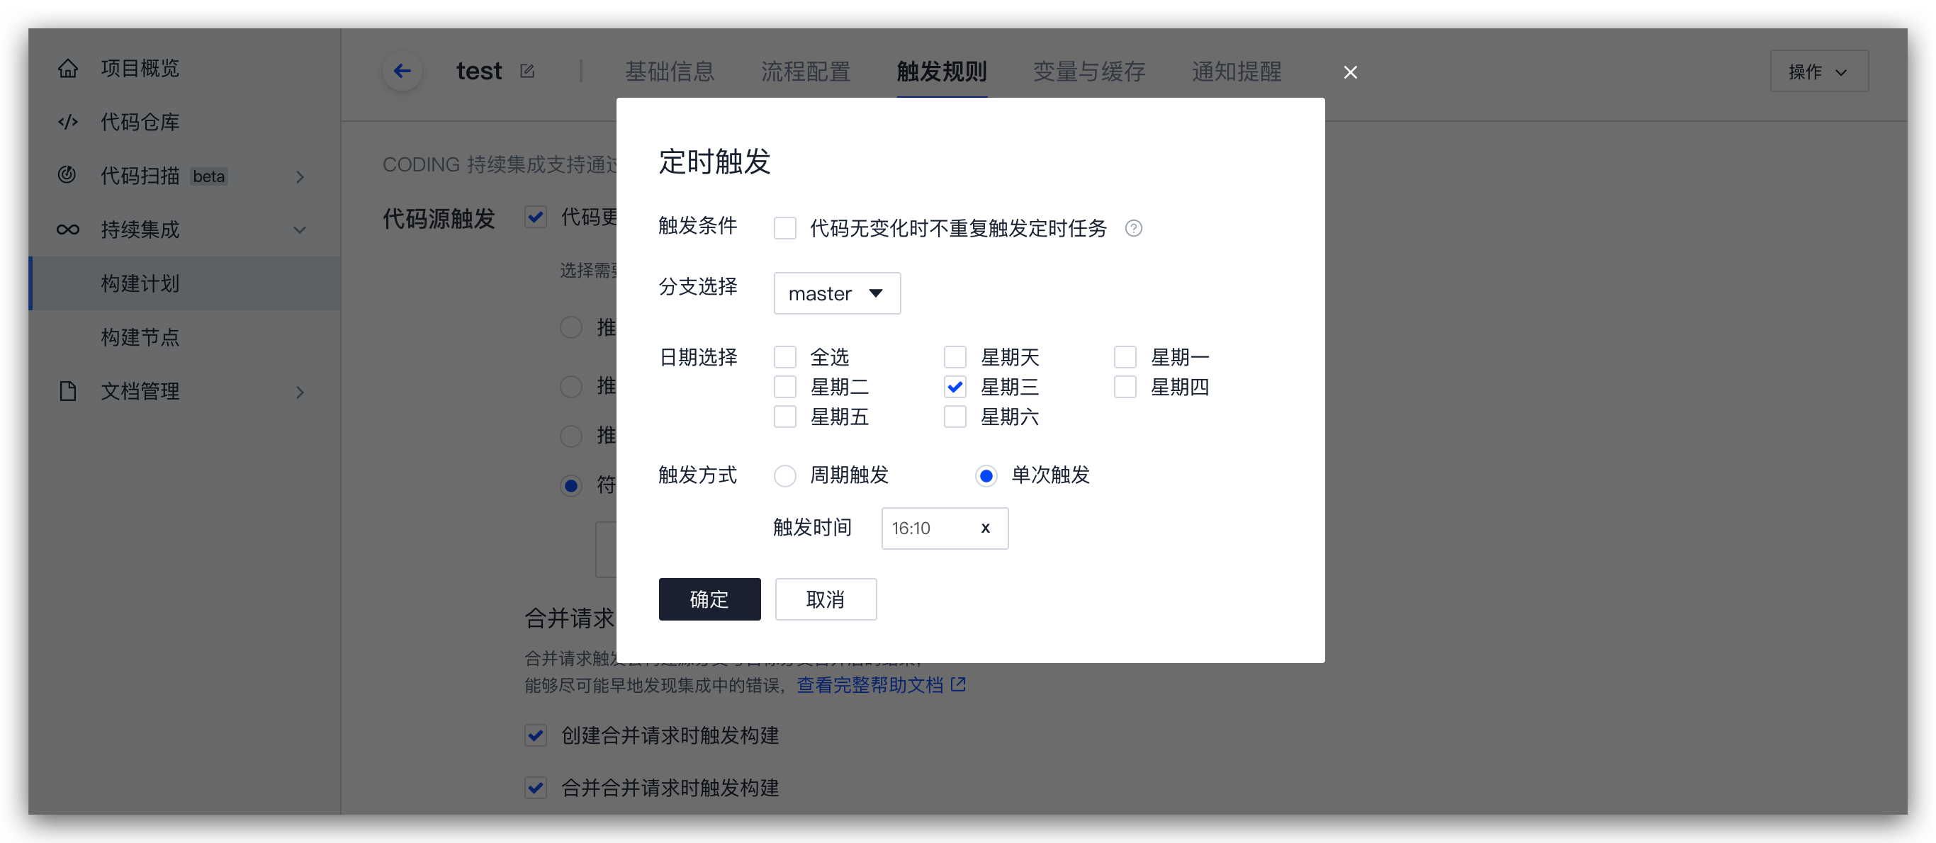
Task: Edit the test plan name pencil icon
Action: click(x=527, y=72)
